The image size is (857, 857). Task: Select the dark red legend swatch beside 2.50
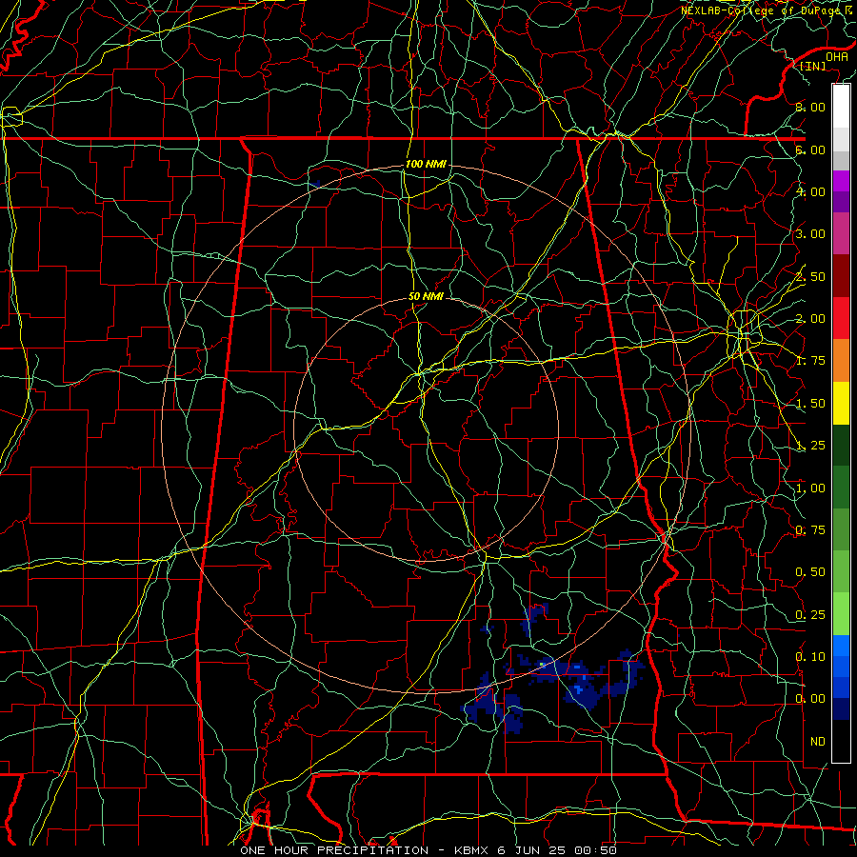pyautogui.click(x=841, y=276)
